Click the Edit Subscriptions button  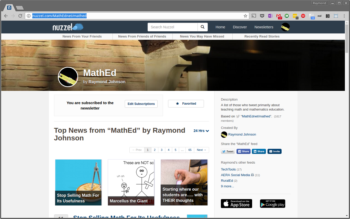coord(141,104)
